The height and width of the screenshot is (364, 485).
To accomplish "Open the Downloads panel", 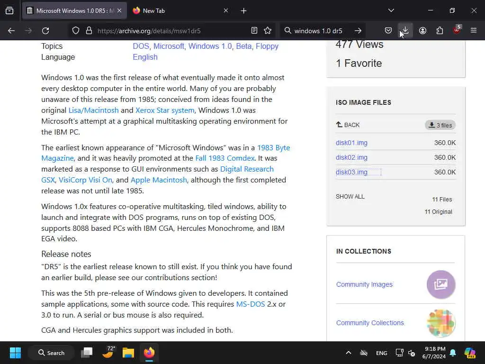I will (405, 30).
